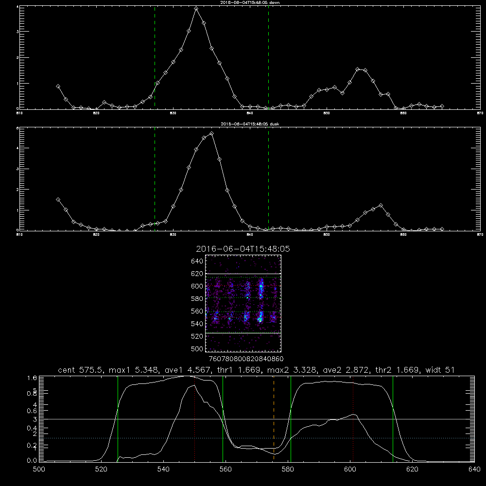Click the secondary peak marker in dawn plot
The width and height of the screenshot is (486, 486).
click(357, 69)
